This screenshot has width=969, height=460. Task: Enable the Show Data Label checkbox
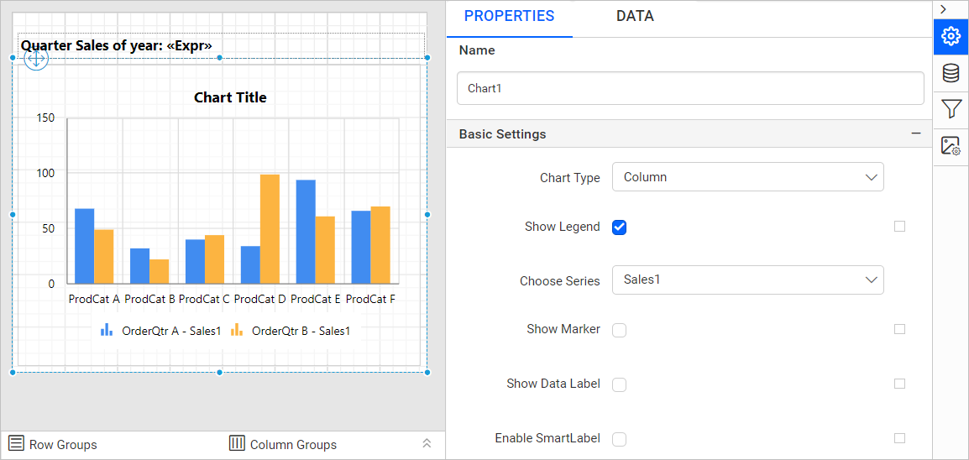click(619, 384)
